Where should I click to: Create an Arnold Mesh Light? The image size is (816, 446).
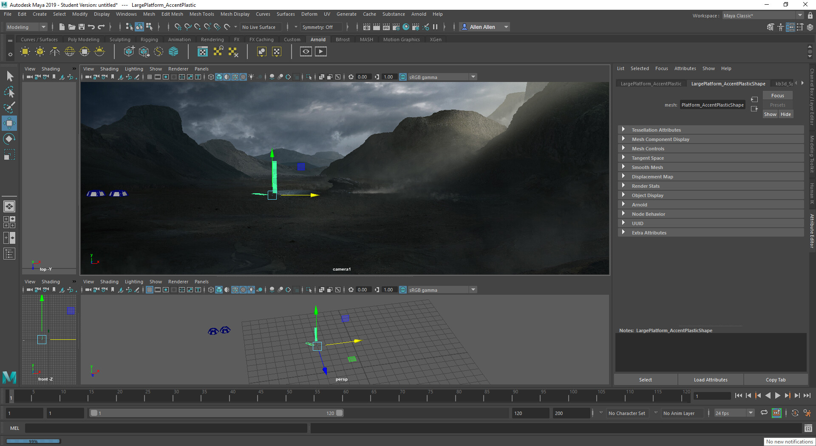[40, 52]
